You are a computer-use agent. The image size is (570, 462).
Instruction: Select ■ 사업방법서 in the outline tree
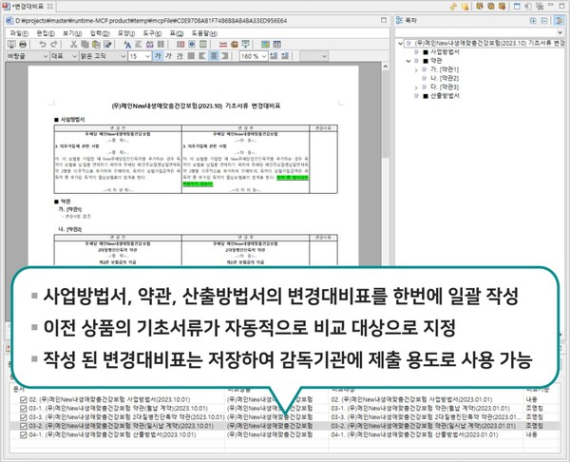coord(442,52)
